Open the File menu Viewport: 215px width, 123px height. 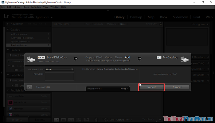click(x=3, y=7)
